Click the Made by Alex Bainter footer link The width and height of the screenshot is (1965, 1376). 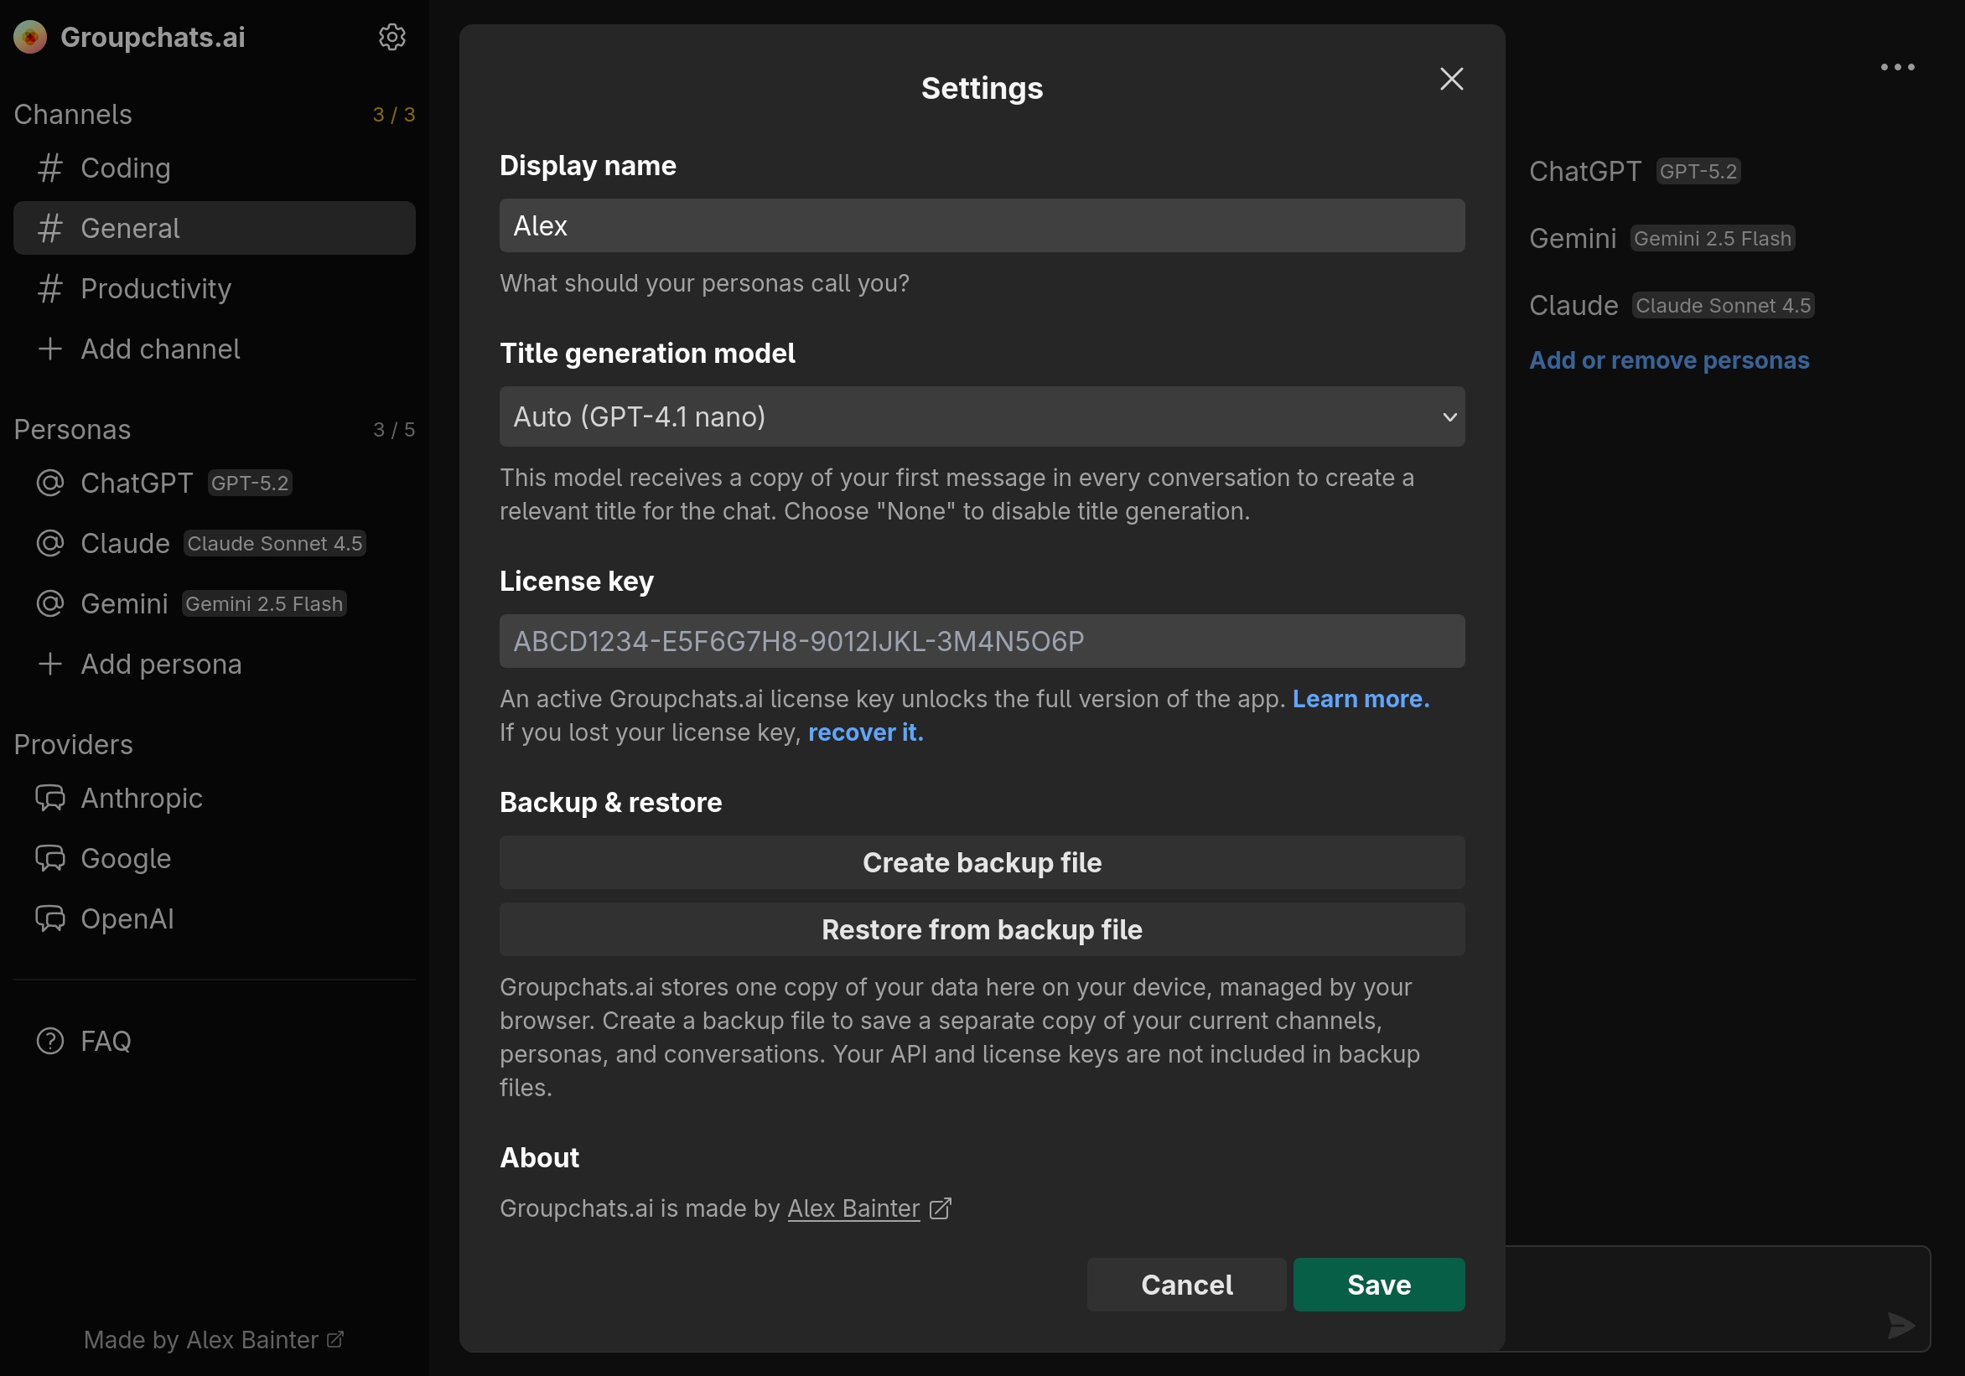point(214,1339)
